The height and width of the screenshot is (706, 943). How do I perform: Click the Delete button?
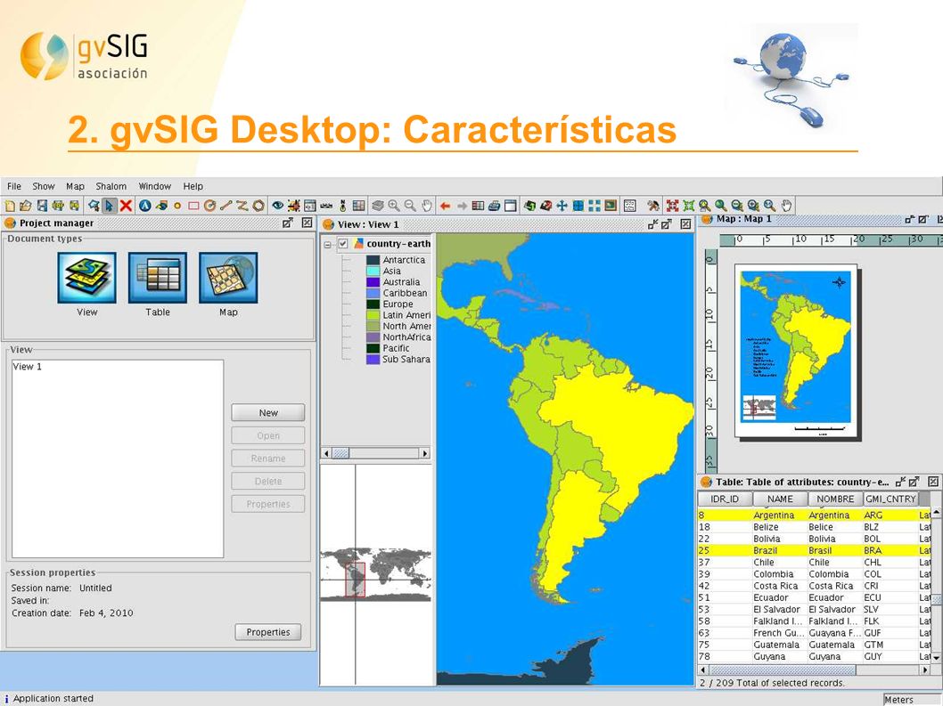[x=268, y=482]
